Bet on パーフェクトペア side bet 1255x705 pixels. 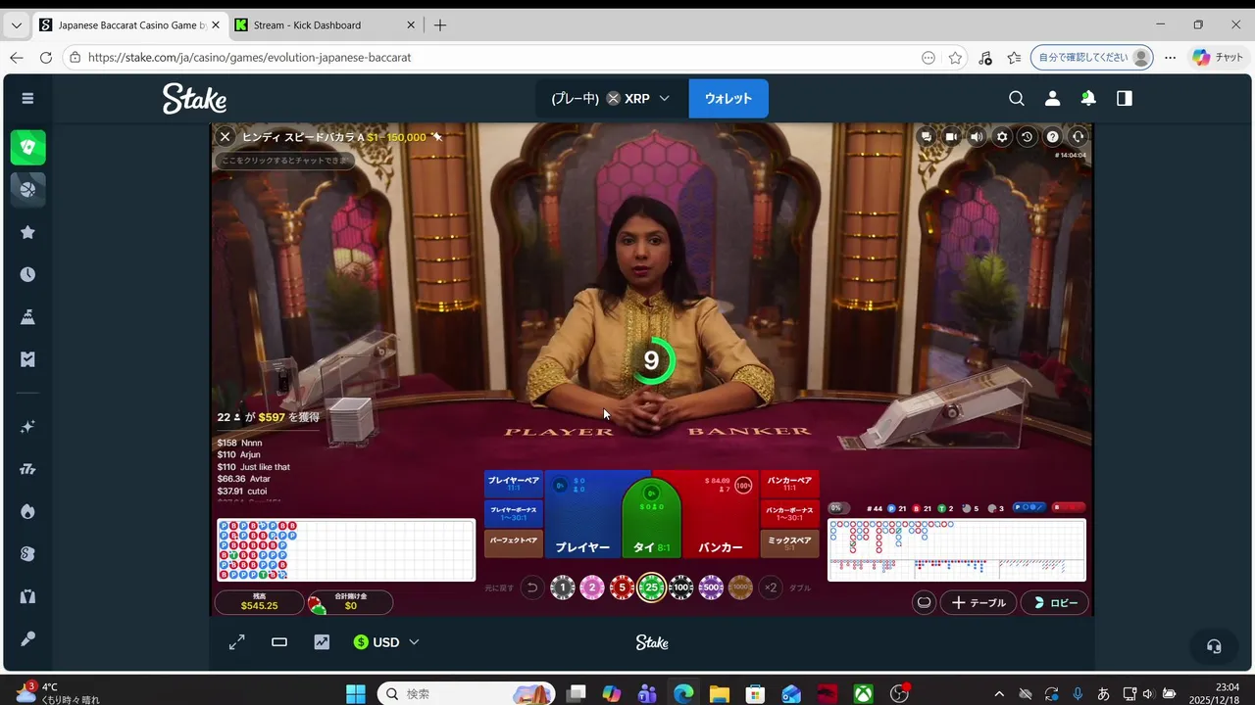tap(514, 542)
